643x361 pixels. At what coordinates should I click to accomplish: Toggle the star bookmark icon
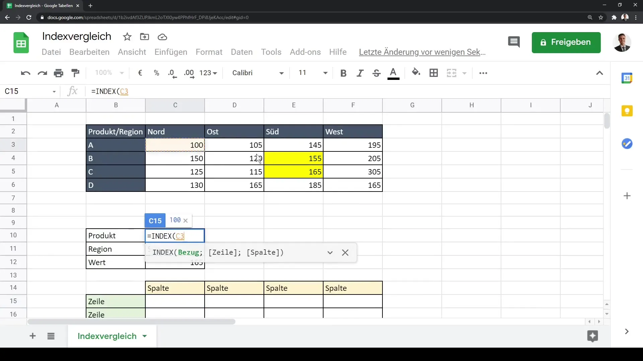tap(127, 36)
